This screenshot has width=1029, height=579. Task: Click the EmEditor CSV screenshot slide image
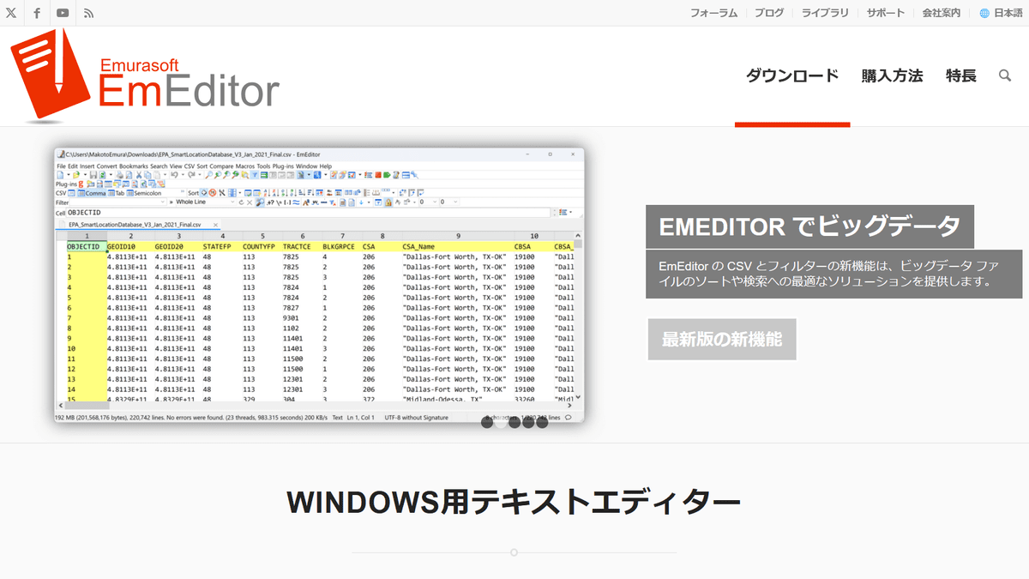click(x=319, y=283)
